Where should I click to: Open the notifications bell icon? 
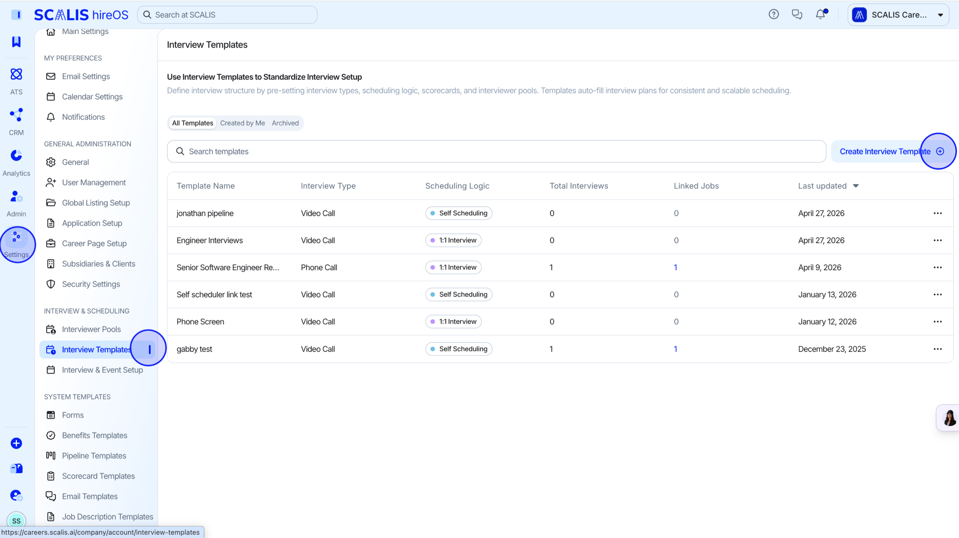coord(820,14)
